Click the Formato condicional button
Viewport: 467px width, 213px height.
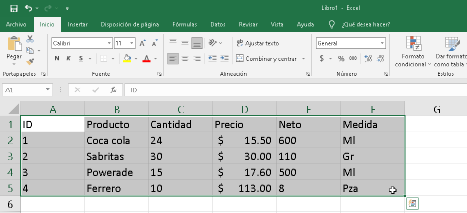[412, 52]
